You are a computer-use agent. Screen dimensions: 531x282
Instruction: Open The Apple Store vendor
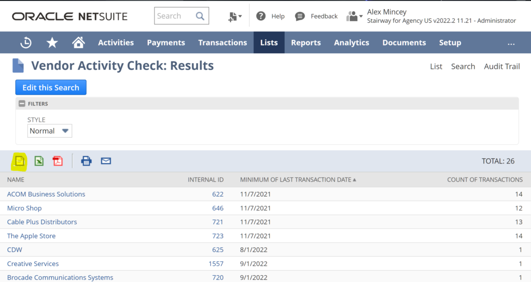tap(31, 236)
